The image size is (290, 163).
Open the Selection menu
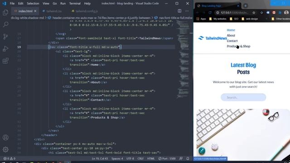click(x=33, y=3)
